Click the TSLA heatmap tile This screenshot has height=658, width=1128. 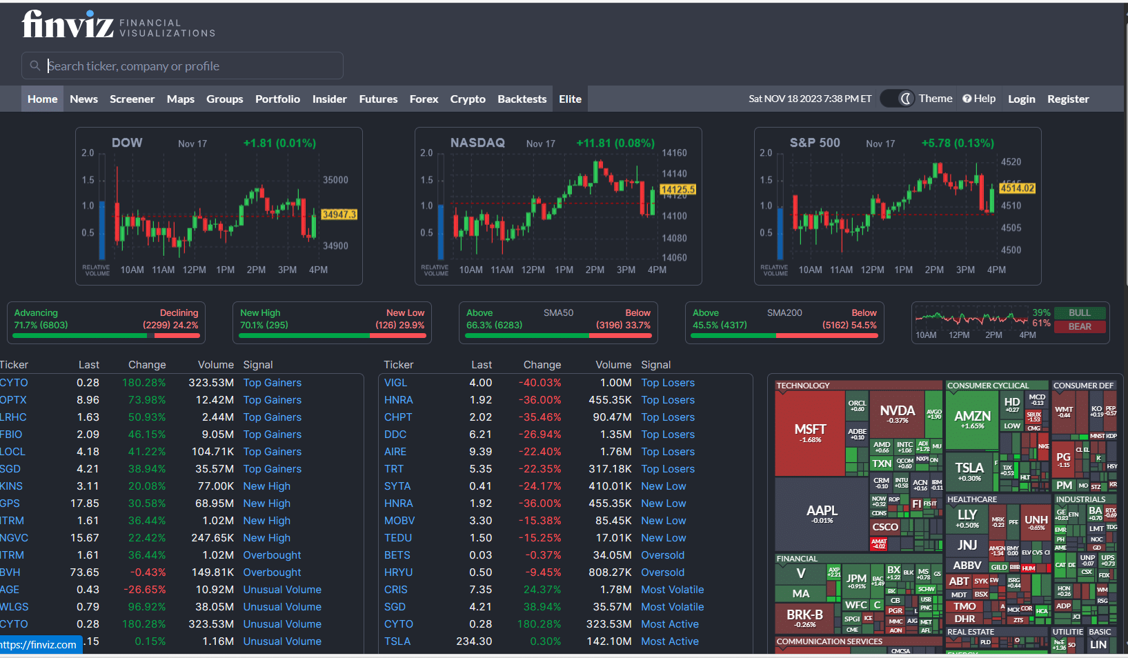tap(969, 471)
